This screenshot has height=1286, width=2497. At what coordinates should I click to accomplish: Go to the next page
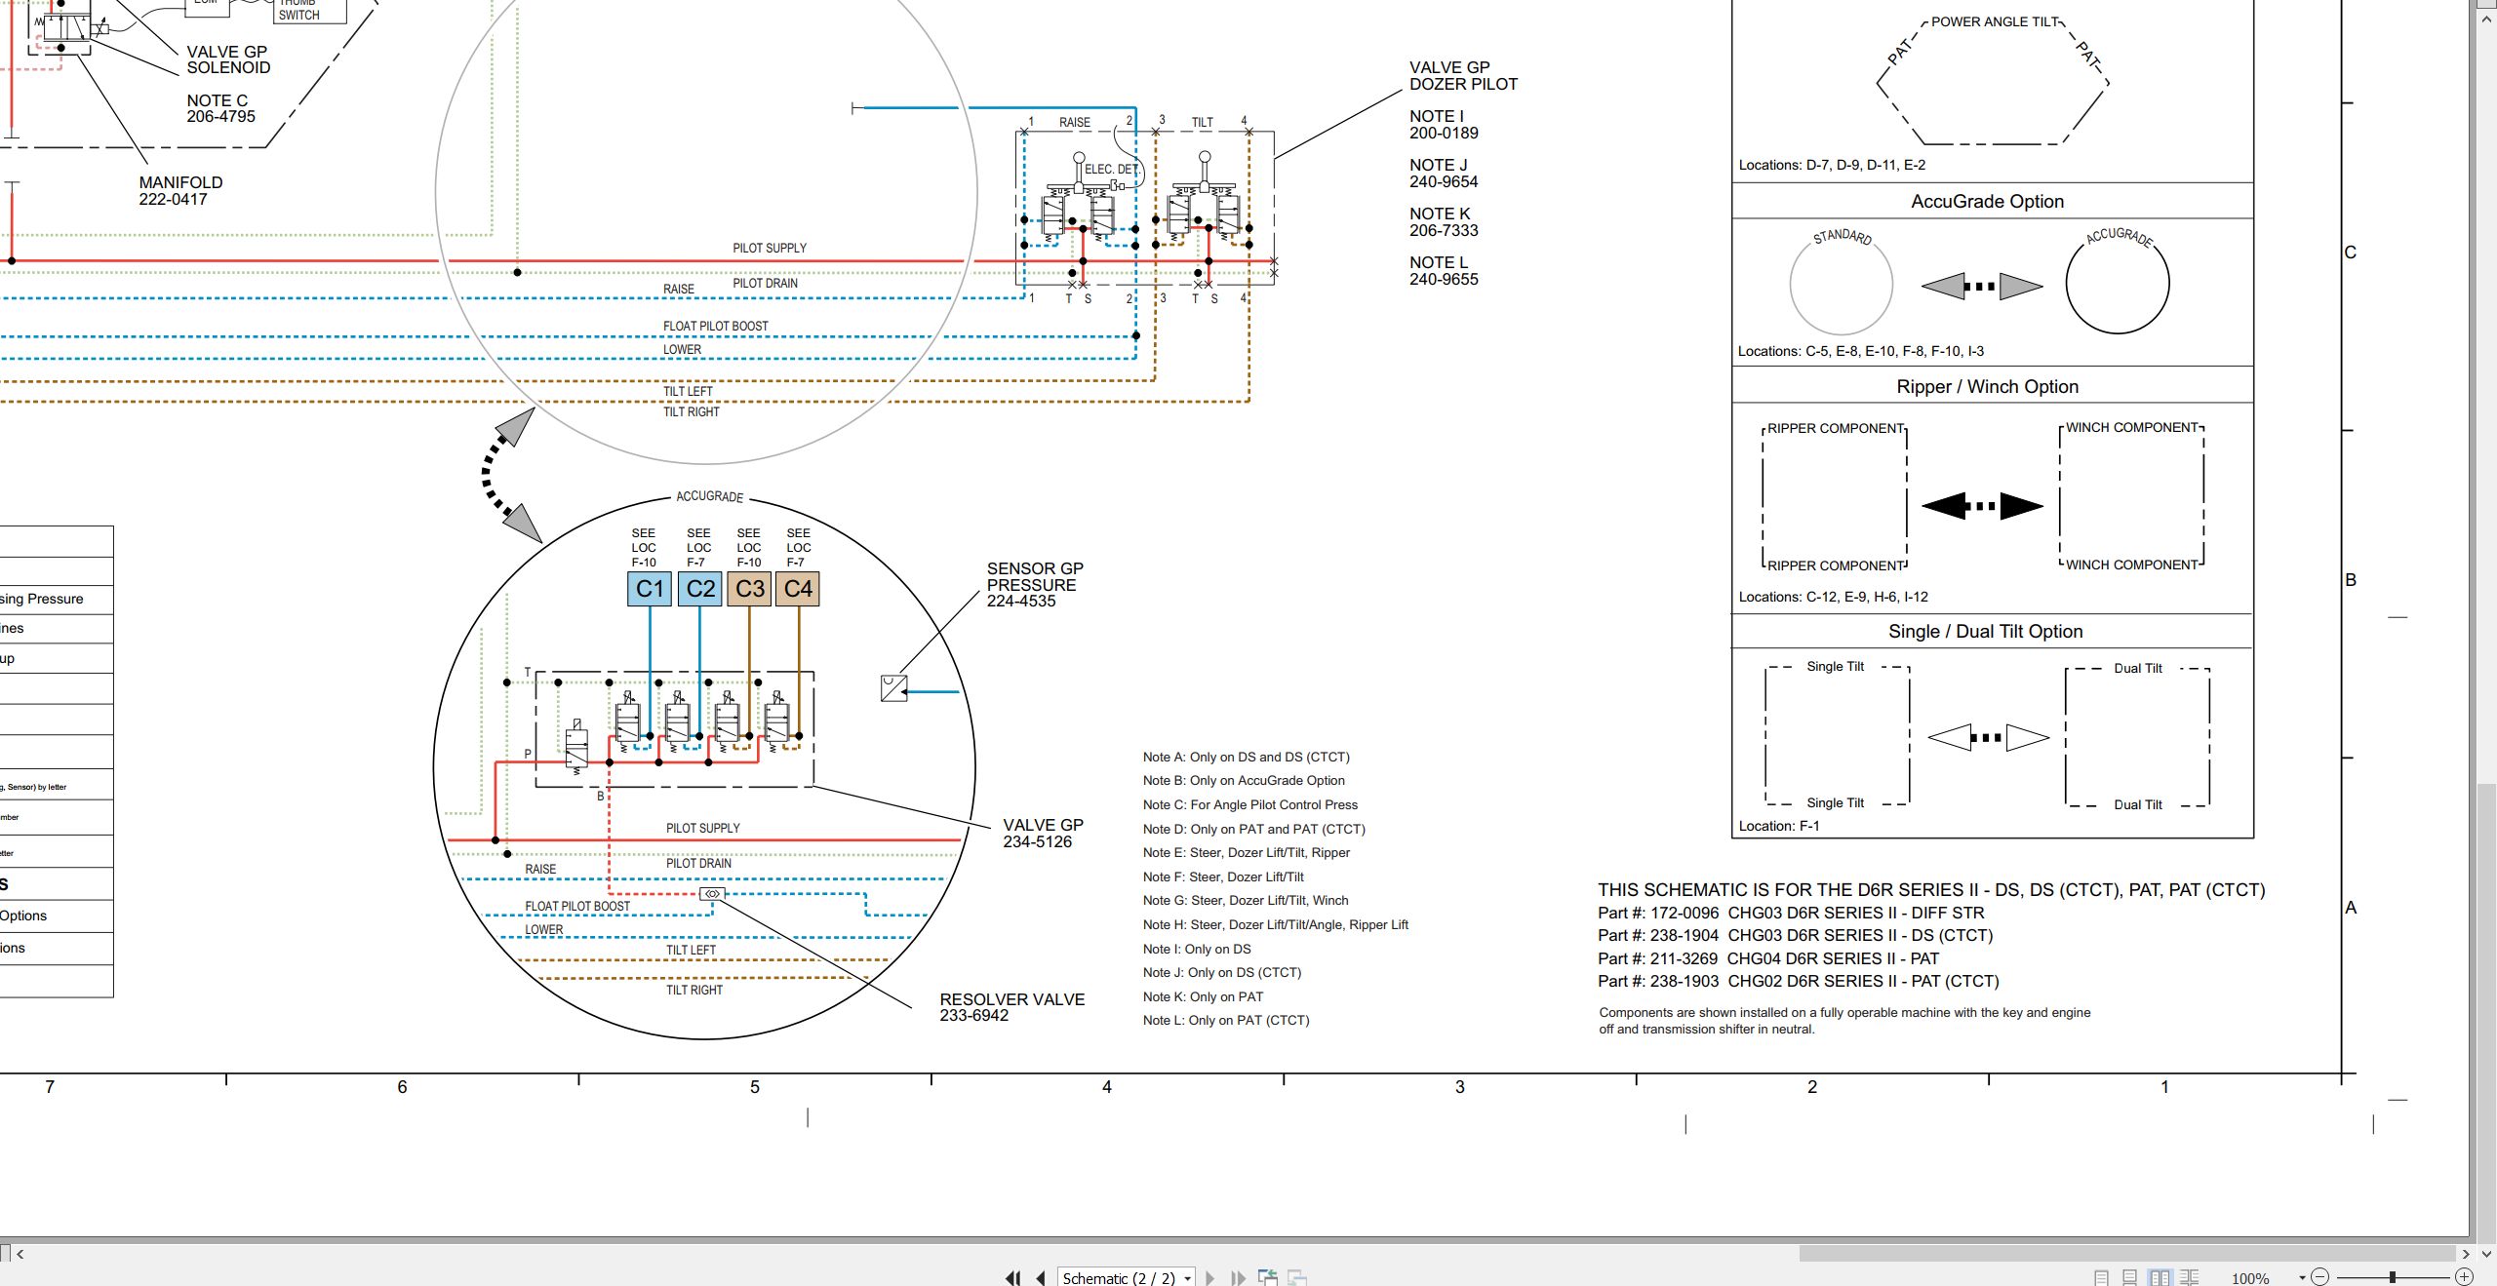[x=1210, y=1277]
